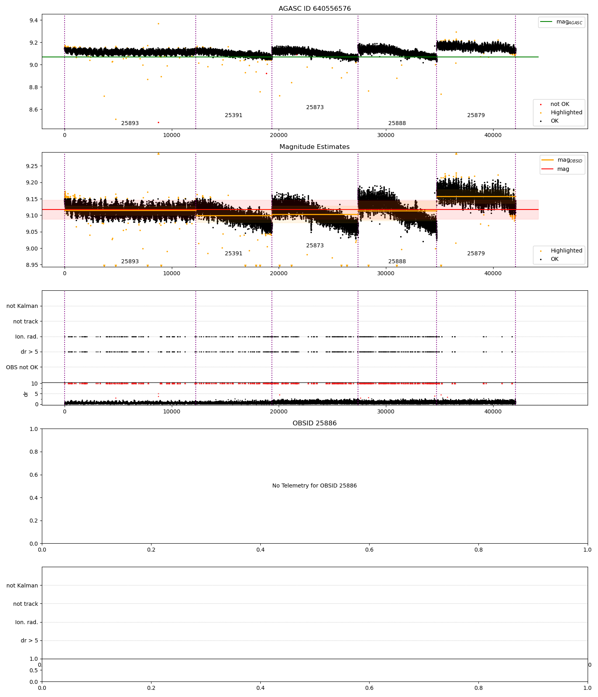Click 'not Kalman' label in the bottom plot
The image size is (598, 697).
[22, 586]
